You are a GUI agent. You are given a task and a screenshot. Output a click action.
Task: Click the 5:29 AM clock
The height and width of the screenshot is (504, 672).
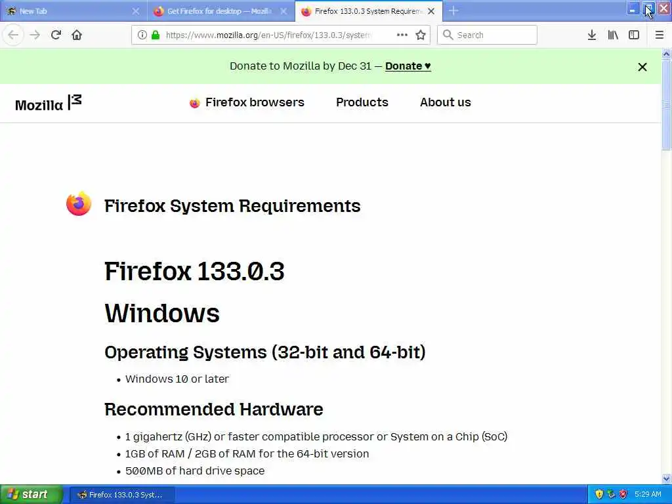click(648, 494)
